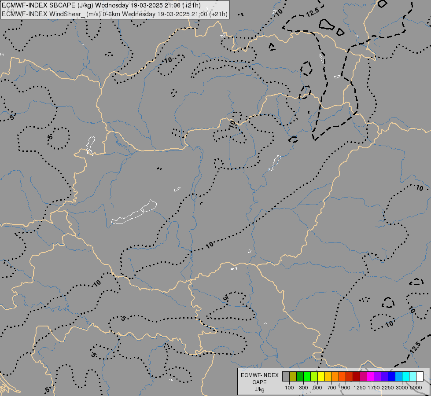The height and width of the screenshot is (396, 431).
Task: Select the violet swatch left of the 2250 tick
Action: point(384,376)
